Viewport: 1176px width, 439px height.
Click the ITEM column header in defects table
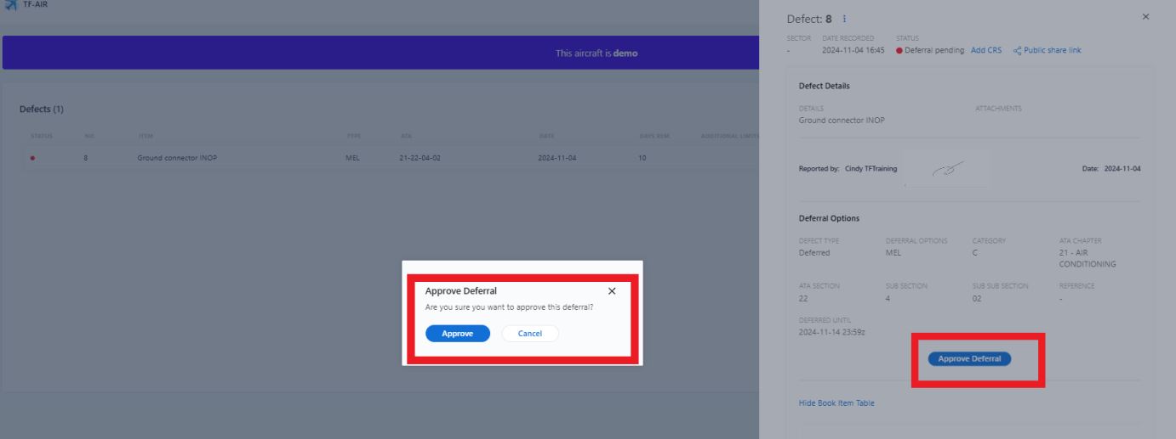(146, 136)
